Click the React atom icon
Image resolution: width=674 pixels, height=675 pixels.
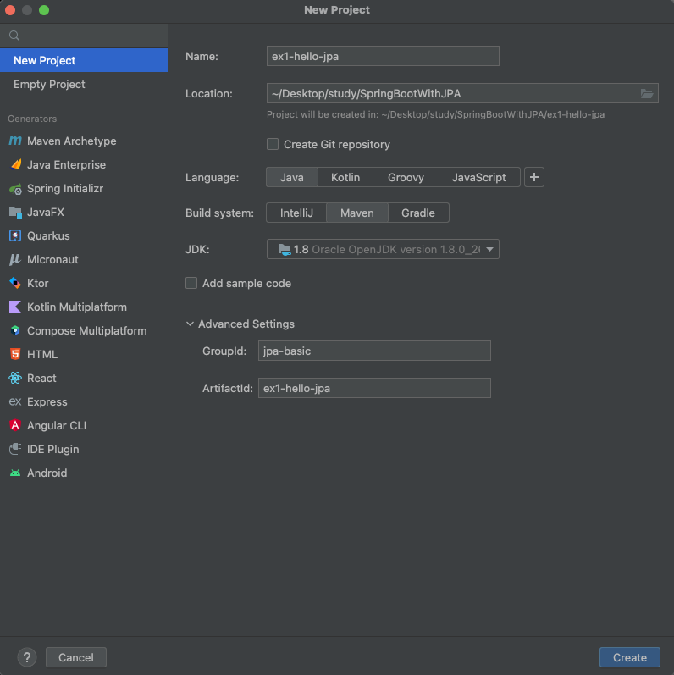point(15,378)
